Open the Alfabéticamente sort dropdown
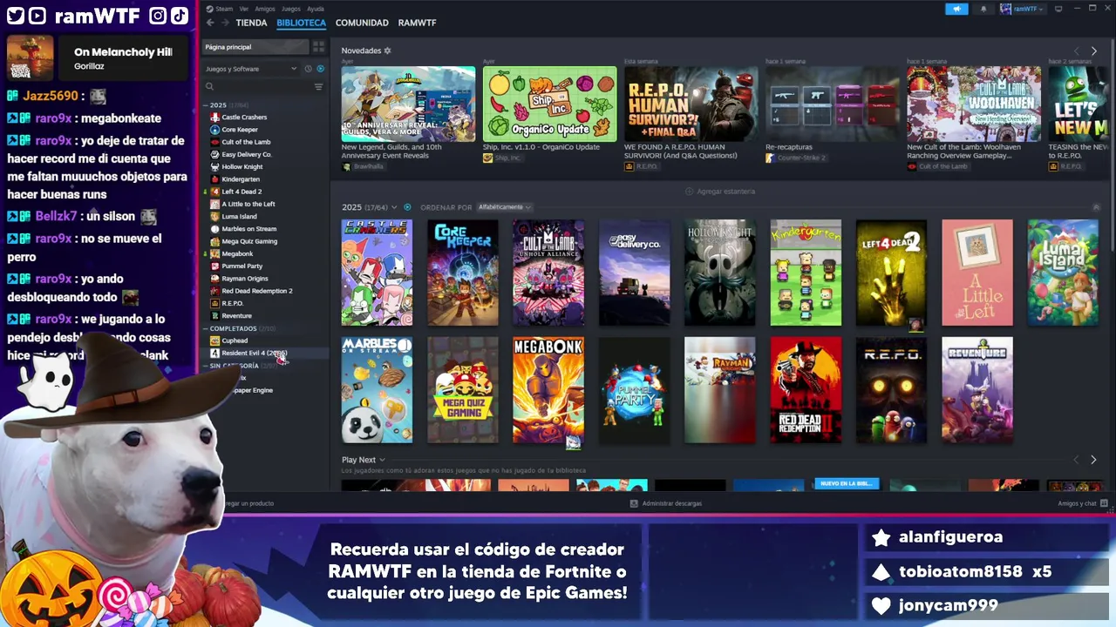The width and height of the screenshot is (1116, 627). click(x=504, y=207)
